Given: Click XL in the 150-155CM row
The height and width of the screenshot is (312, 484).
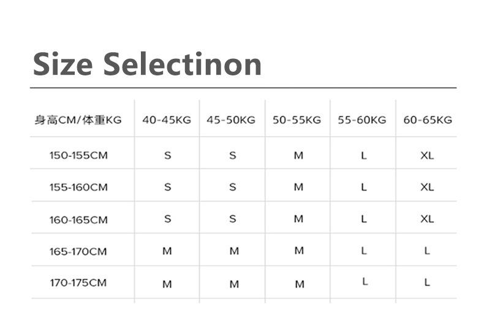Looking at the screenshot, I should [x=427, y=156].
